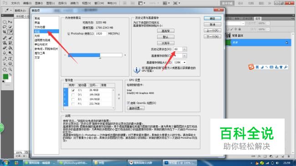The image size is (296, 166).
Task: Select the Elliptical Marquee tool
Action: tap(5, 22)
